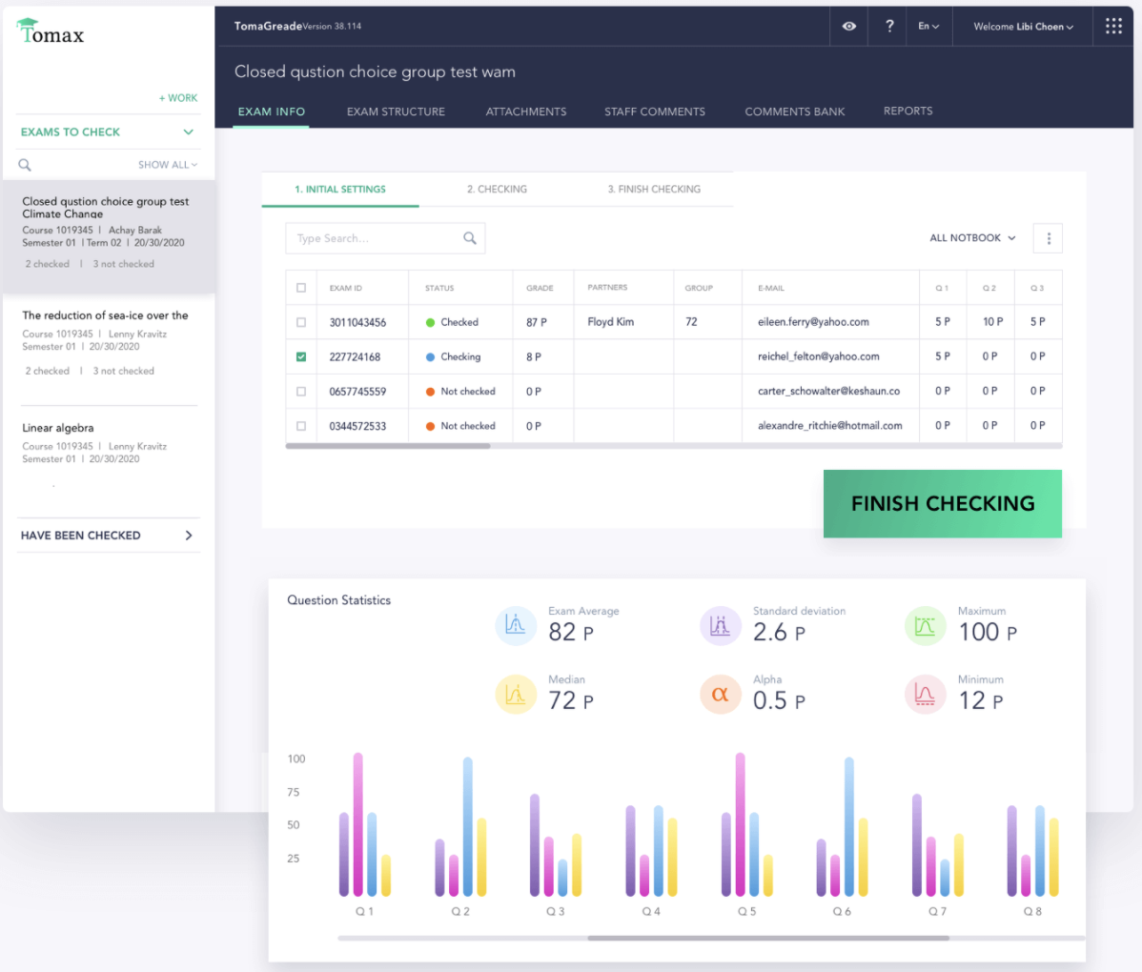Viewport: 1142px width, 972px height.
Task: Collapse the Exams To Check section
Action: [x=188, y=132]
